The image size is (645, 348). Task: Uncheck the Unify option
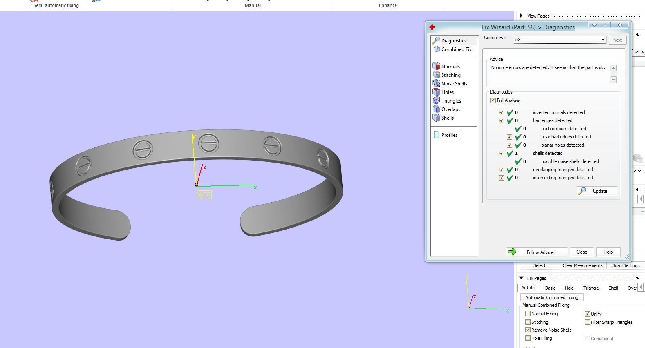(587, 314)
